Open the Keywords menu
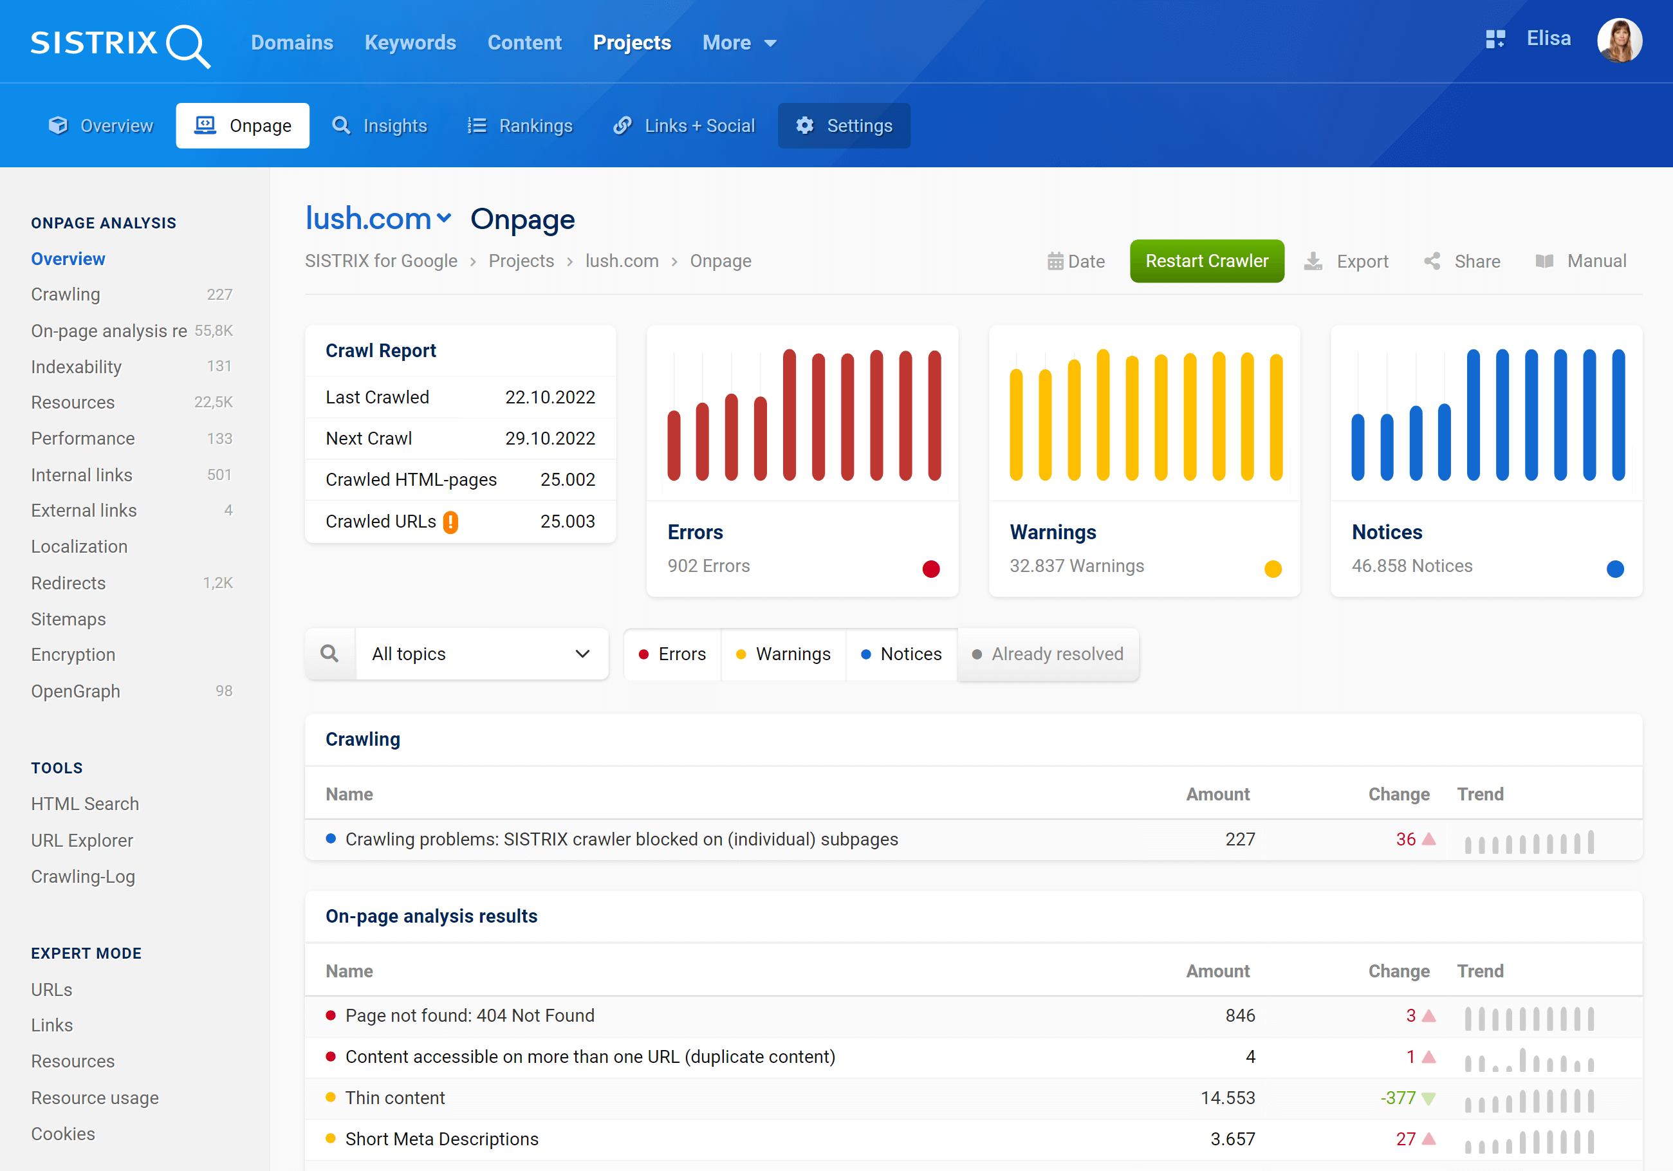 tap(411, 43)
